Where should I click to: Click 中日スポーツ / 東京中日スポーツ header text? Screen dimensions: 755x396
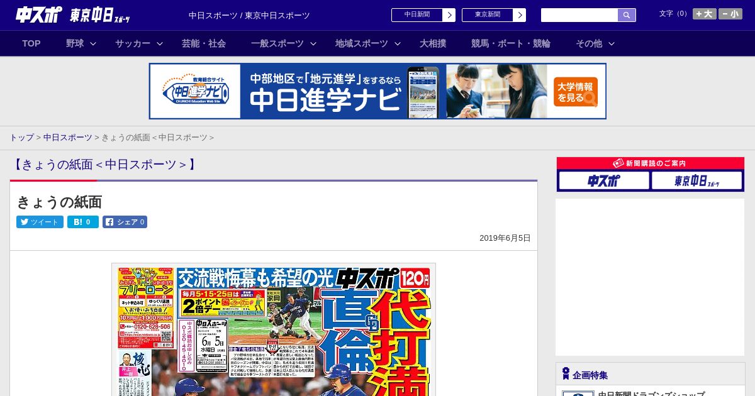[x=249, y=16]
